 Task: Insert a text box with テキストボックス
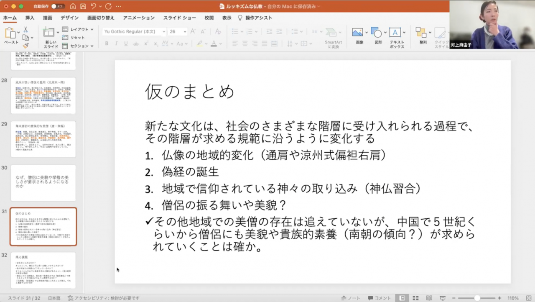pos(397,36)
